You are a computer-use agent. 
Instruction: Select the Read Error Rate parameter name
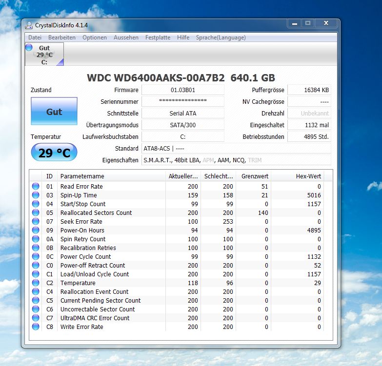tap(81, 186)
